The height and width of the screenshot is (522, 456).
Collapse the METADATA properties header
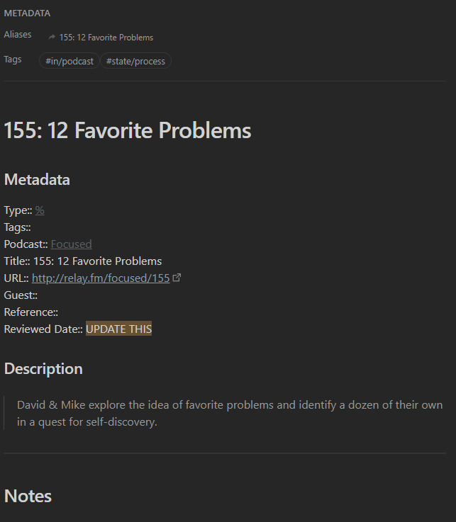(x=27, y=13)
